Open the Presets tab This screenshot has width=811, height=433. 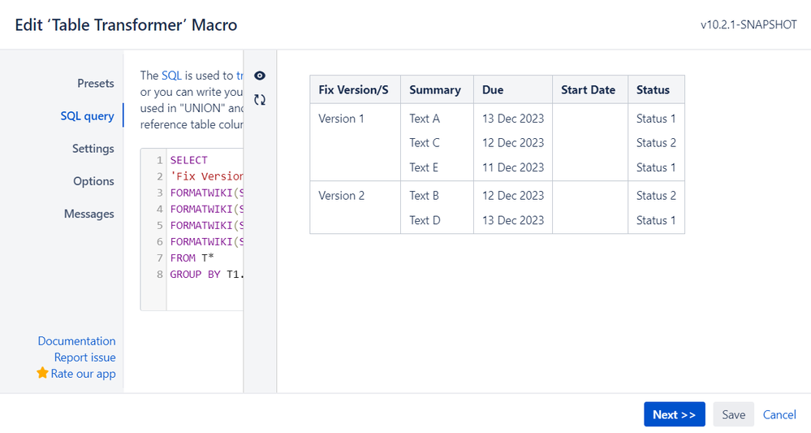(96, 84)
